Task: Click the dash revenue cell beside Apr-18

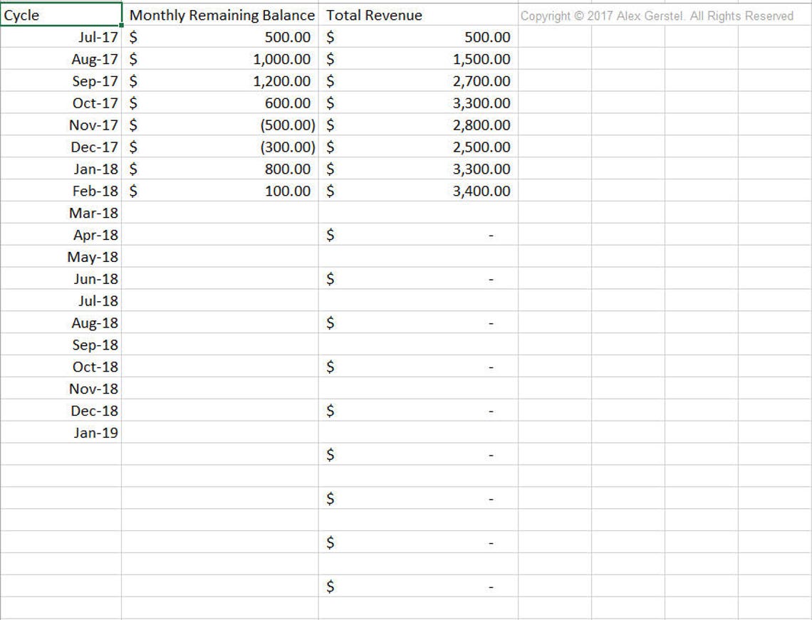Action: coord(417,234)
